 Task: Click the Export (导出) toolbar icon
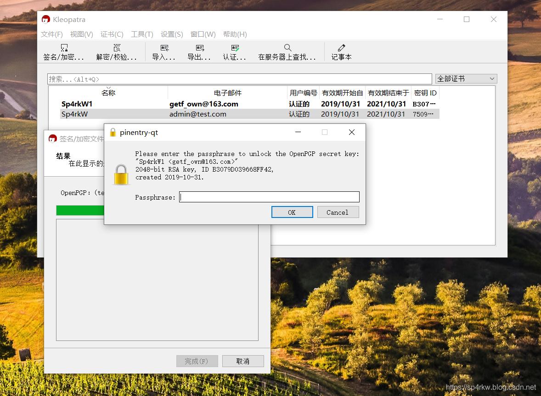coord(199,48)
